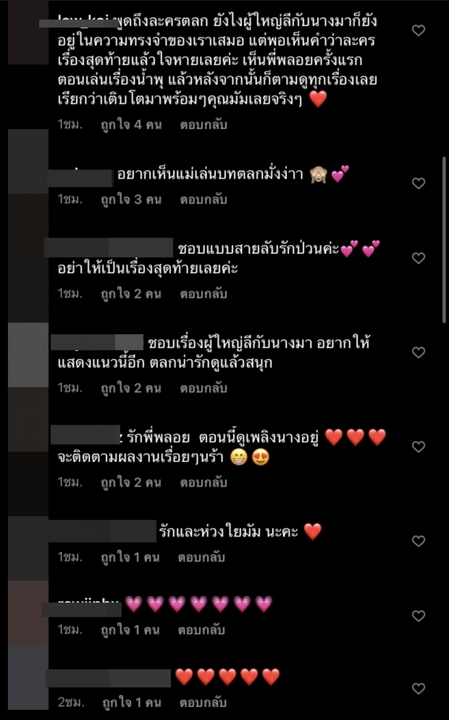Like the ชอบแบบสายลับรักป่วน comment

[x=419, y=258]
